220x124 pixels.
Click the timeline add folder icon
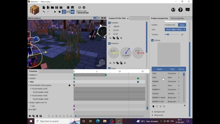pyautogui.click(x=30, y=116)
